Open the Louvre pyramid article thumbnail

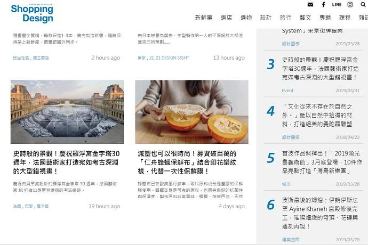[67, 112]
